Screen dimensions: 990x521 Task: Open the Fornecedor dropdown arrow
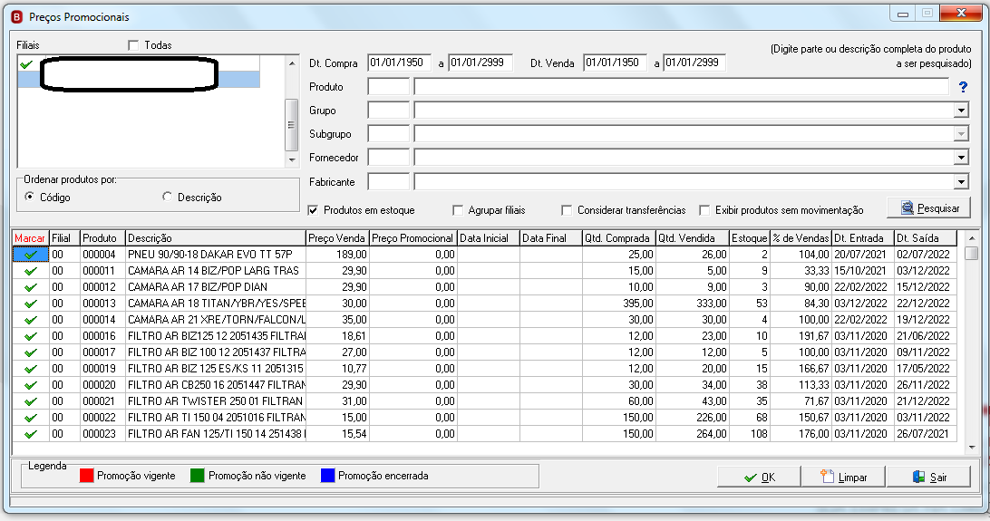click(x=961, y=158)
